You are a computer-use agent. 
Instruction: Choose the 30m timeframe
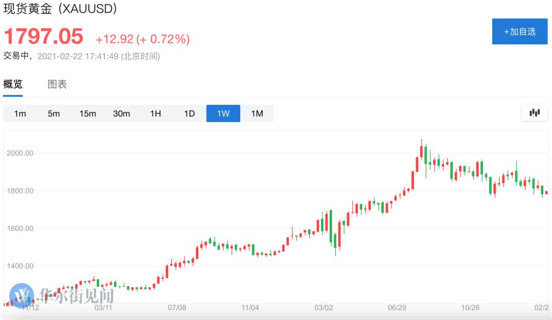[x=122, y=113]
